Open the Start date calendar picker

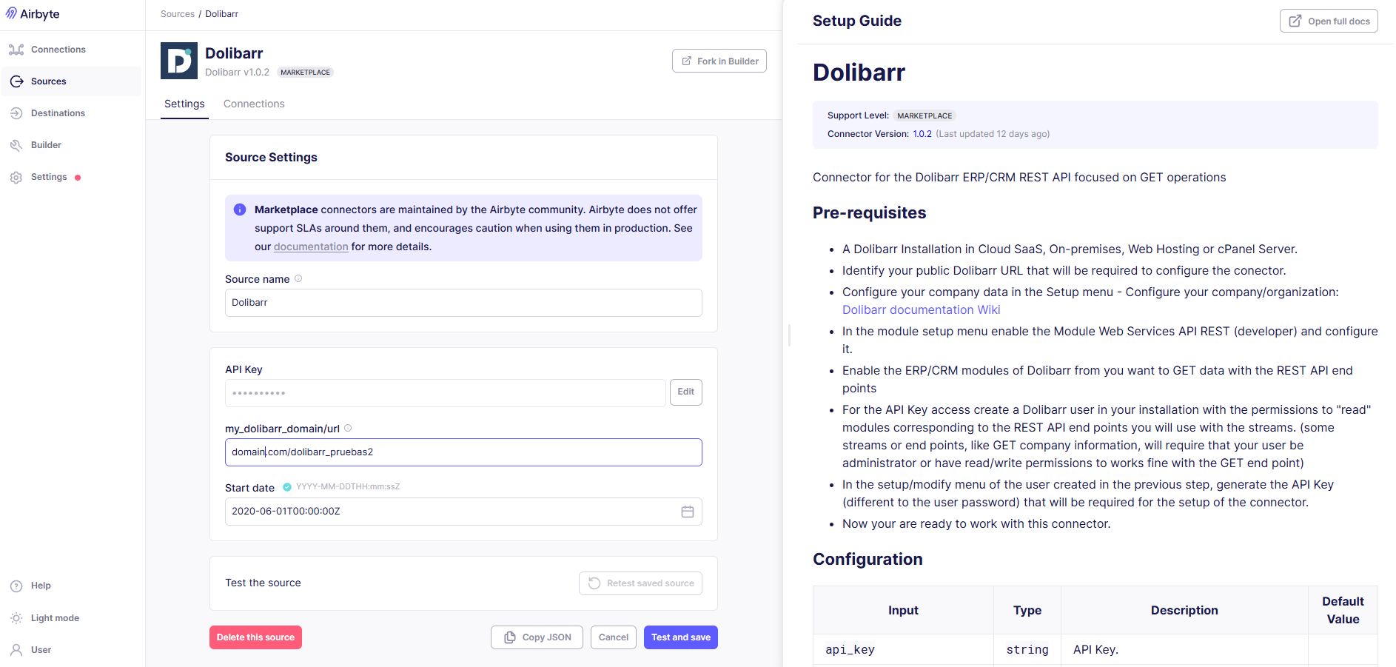688,512
